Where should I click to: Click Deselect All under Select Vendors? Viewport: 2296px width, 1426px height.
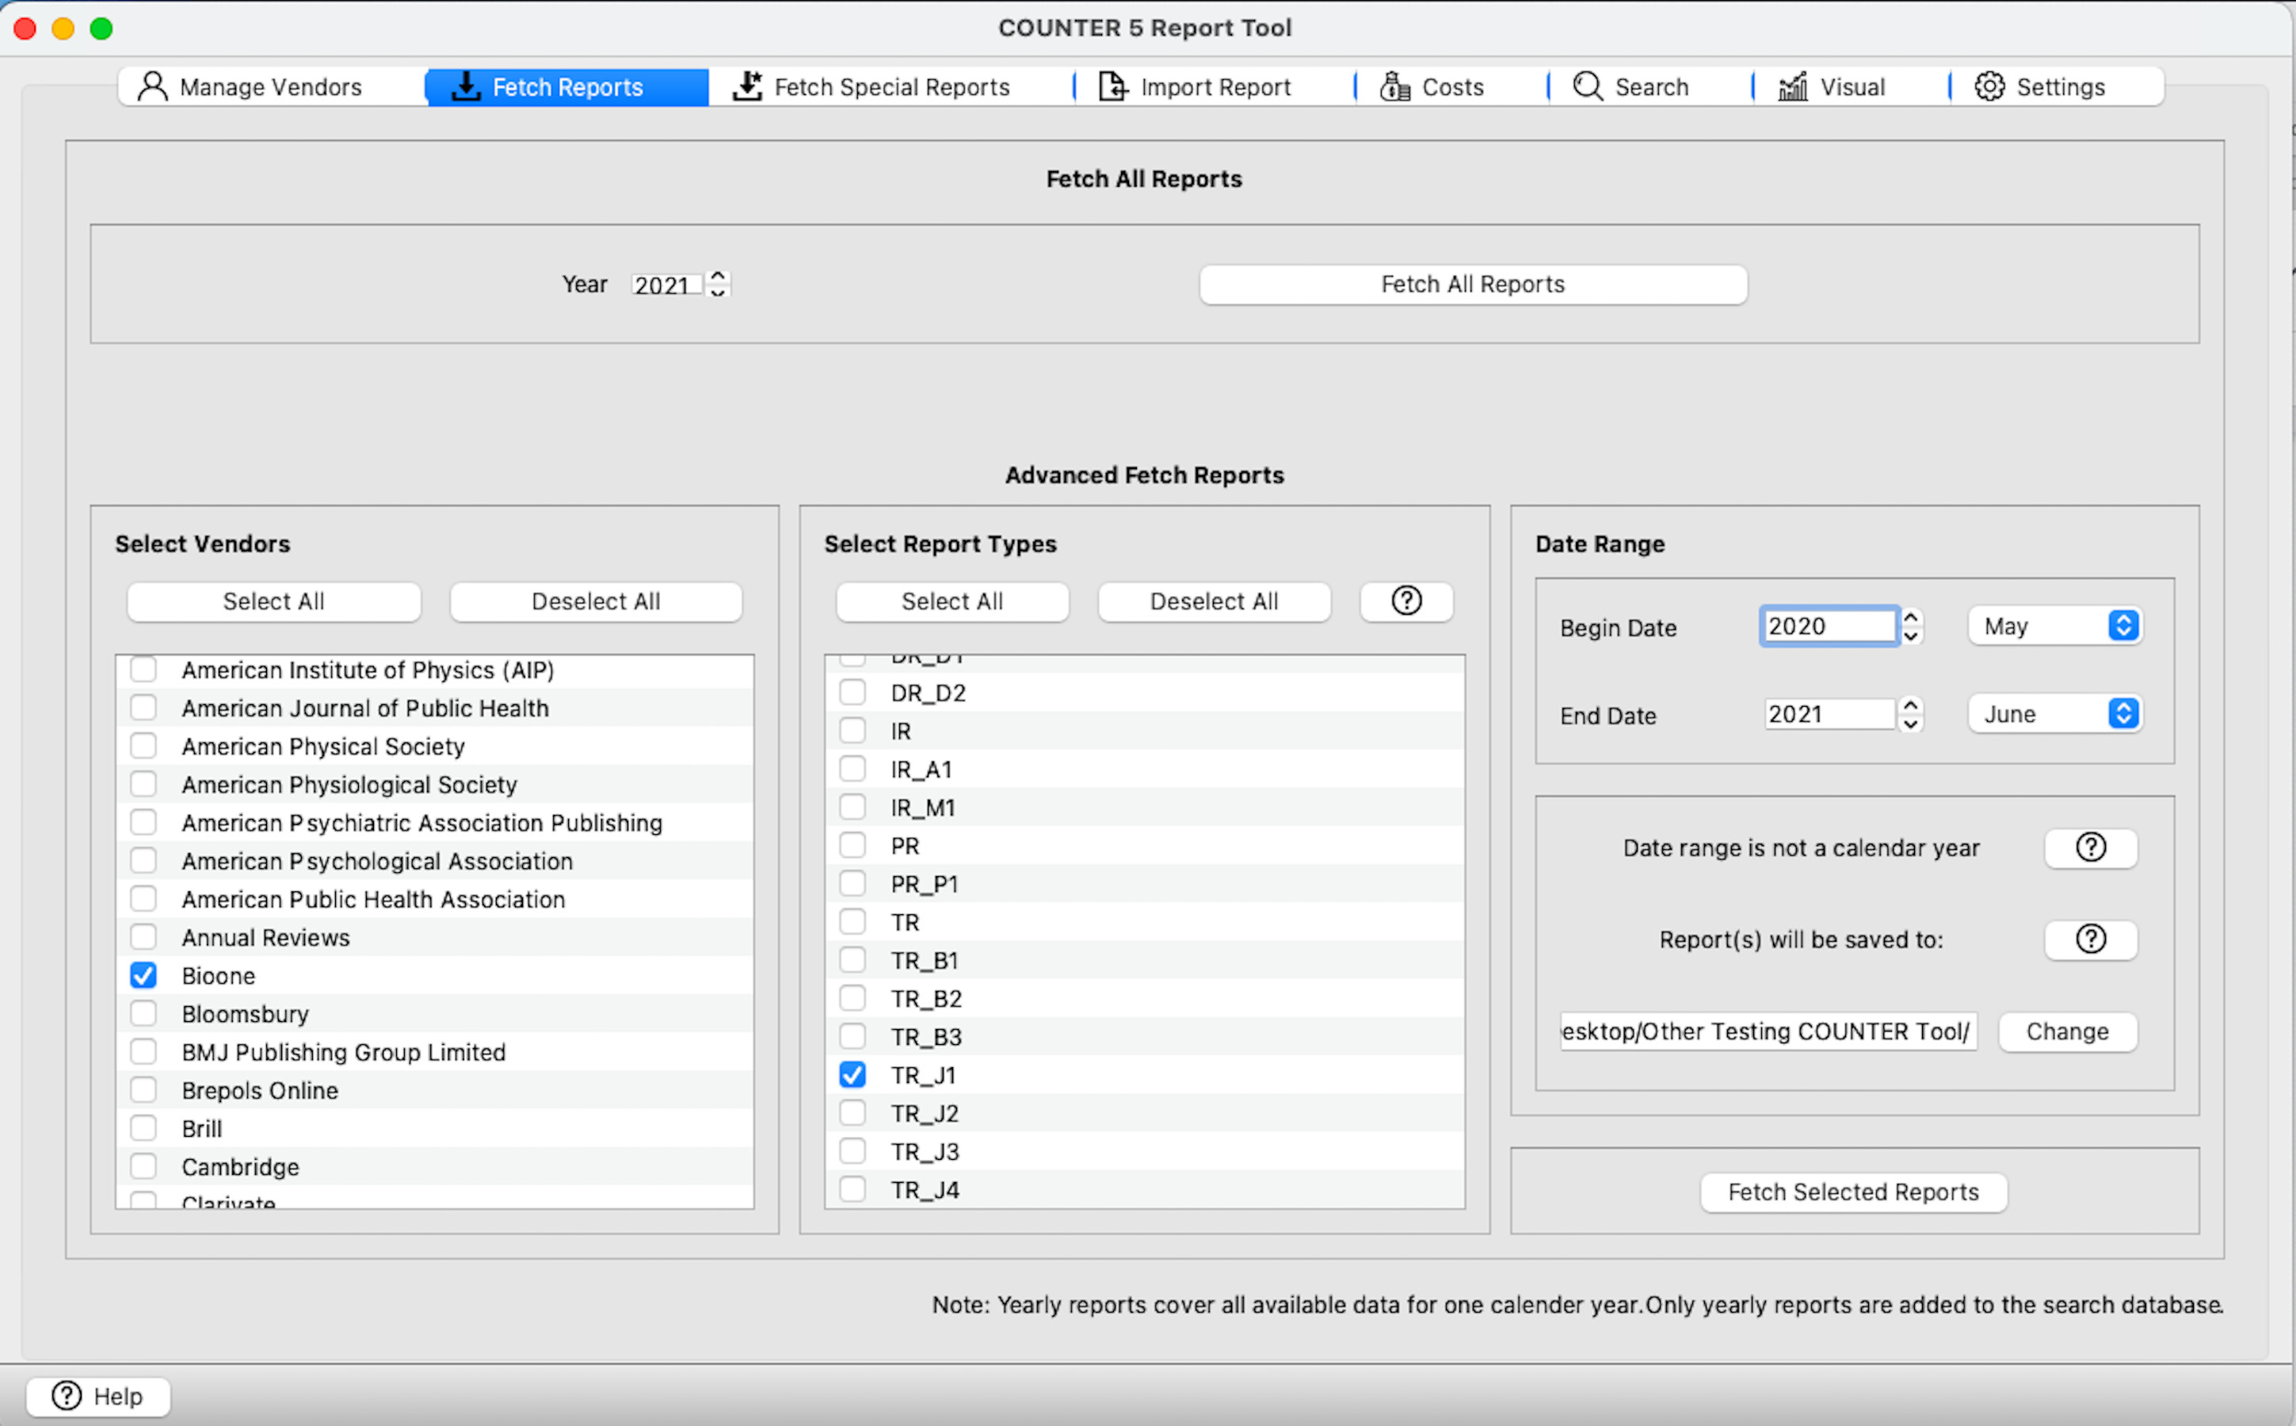[x=596, y=601]
